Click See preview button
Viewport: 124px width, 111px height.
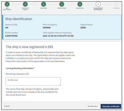[93, 106]
